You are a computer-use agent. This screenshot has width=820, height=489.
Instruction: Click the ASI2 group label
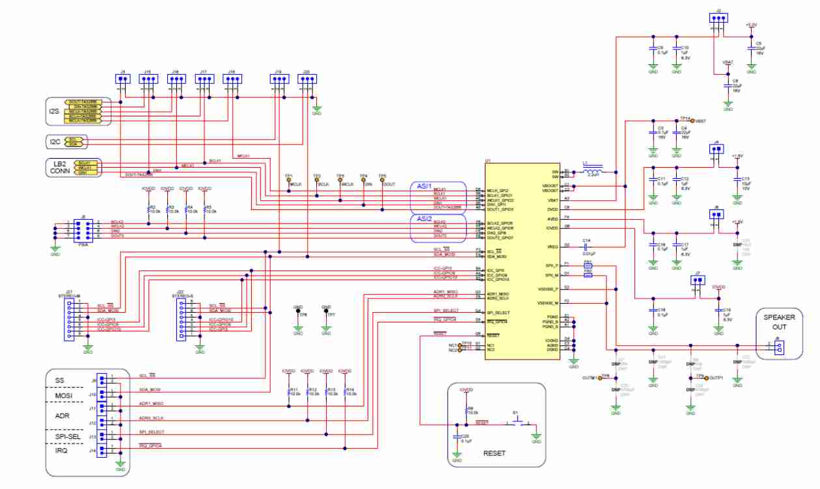point(424,218)
